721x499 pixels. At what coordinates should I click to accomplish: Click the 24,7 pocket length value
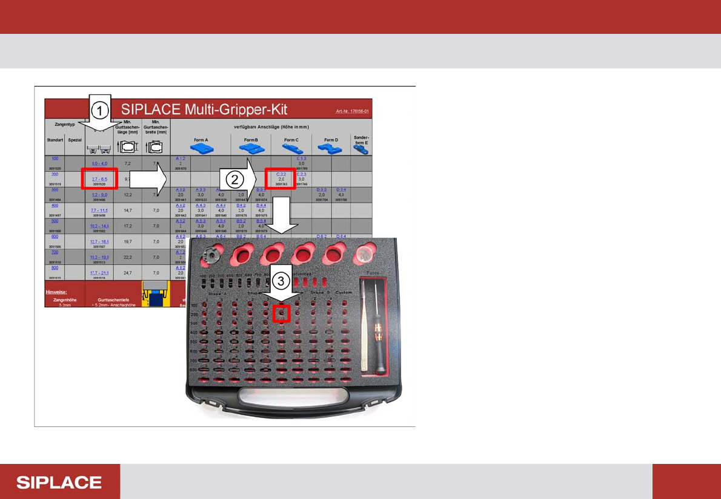pyautogui.click(x=127, y=273)
